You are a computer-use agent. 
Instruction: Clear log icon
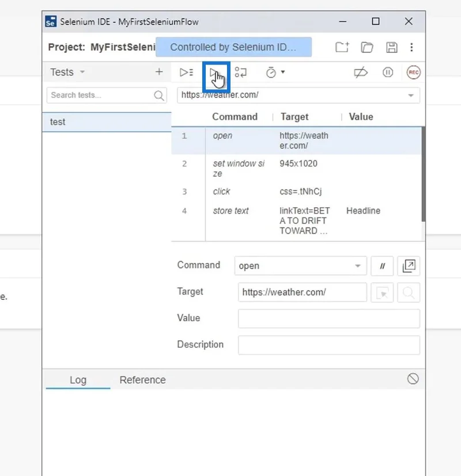[413, 379]
